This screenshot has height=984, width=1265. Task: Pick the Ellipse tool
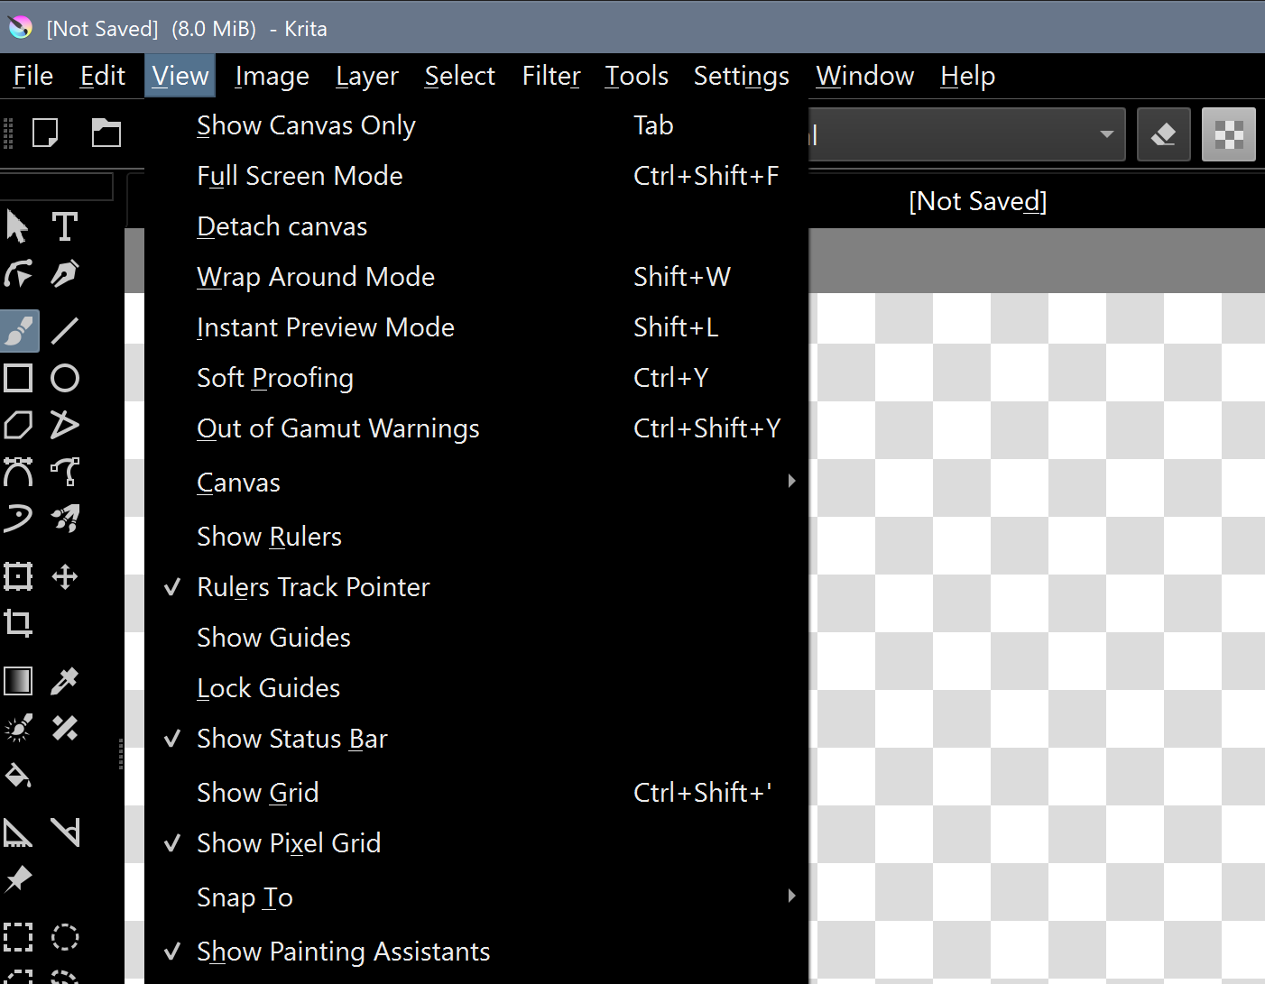pyautogui.click(x=64, y=378)
